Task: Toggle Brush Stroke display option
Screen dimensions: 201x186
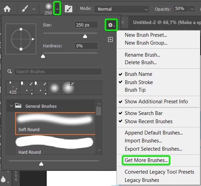Action: tap(139, 82)
